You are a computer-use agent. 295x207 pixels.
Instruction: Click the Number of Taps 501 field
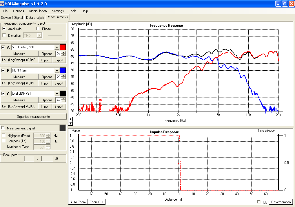(x=42, y=147)
